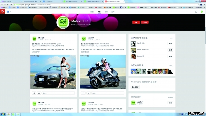The image size is (206, 116).
Task: Click the +1 button under scooter post
Action: (x=83, y=93)
